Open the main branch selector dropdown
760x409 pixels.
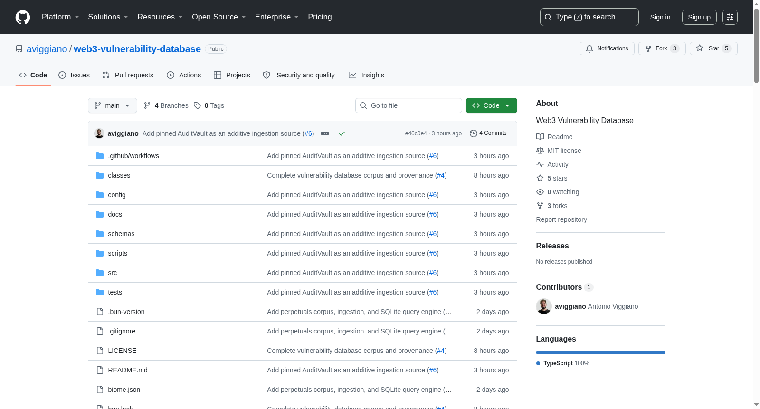(113, 105)
